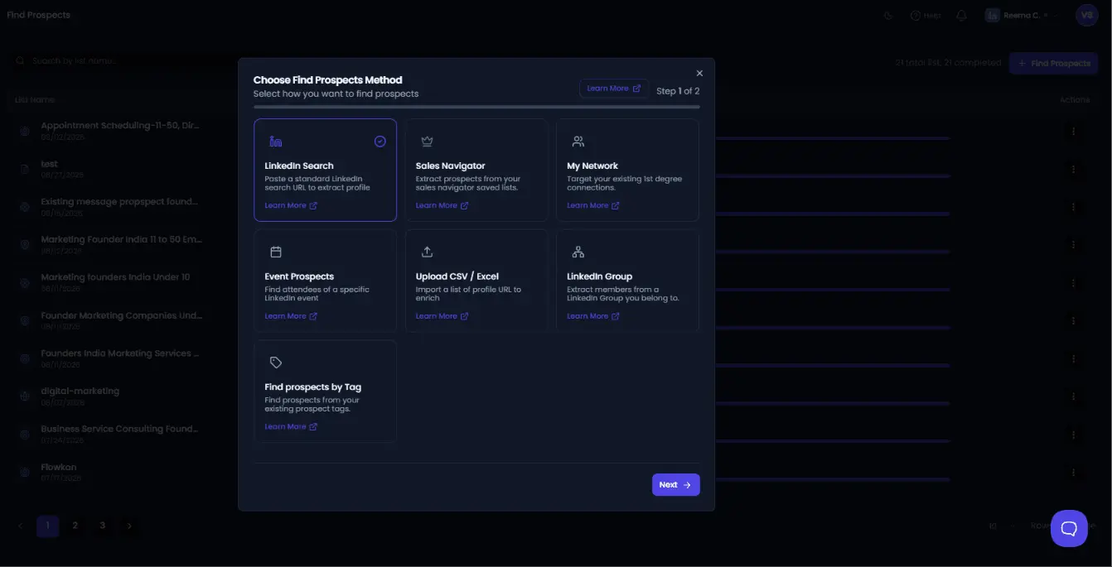The height and width of the screenshot is (567, 1112).
Task: Go to next page arrow
Action: point(129,526)
